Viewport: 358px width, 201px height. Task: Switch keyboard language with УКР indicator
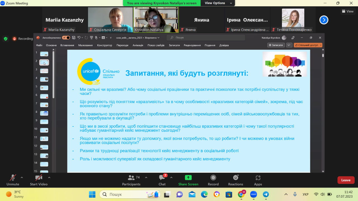pyautogui.click(x=306, y=194)
